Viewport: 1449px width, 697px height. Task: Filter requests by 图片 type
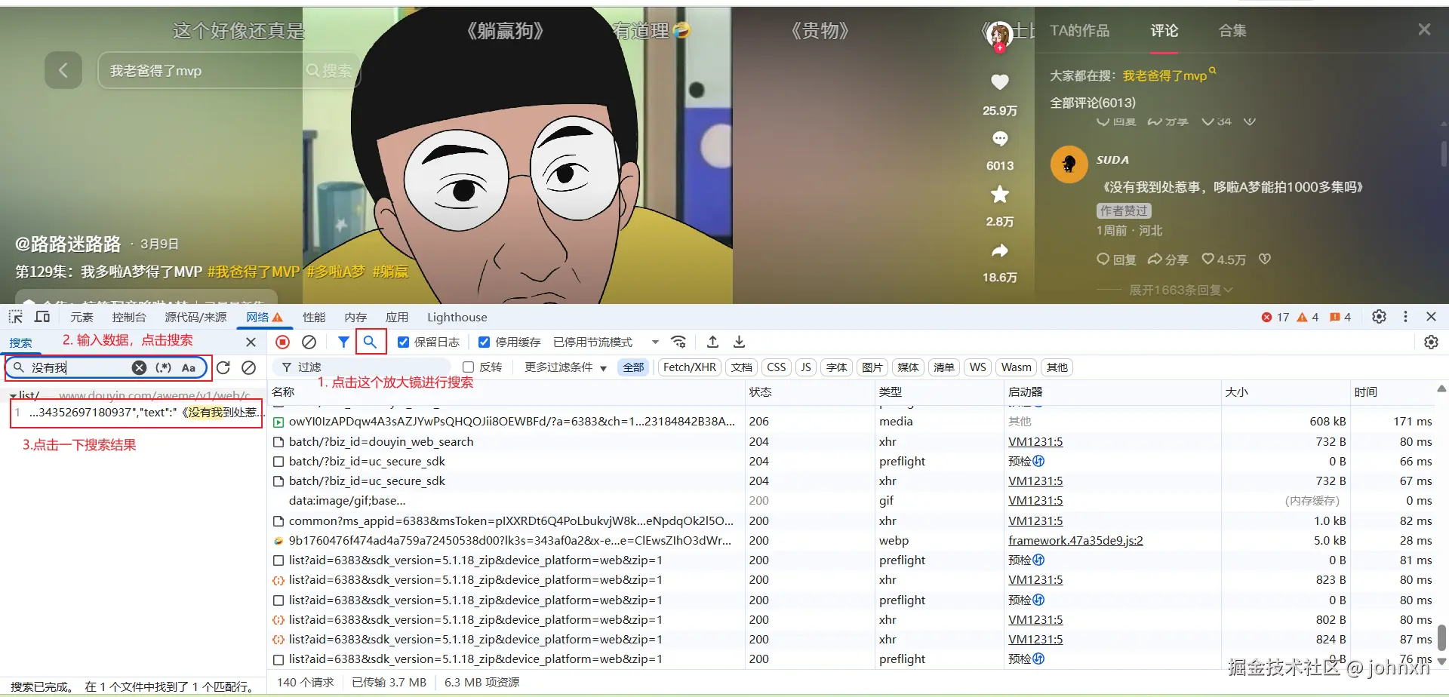pyautogui.click(x=872, y=367)
